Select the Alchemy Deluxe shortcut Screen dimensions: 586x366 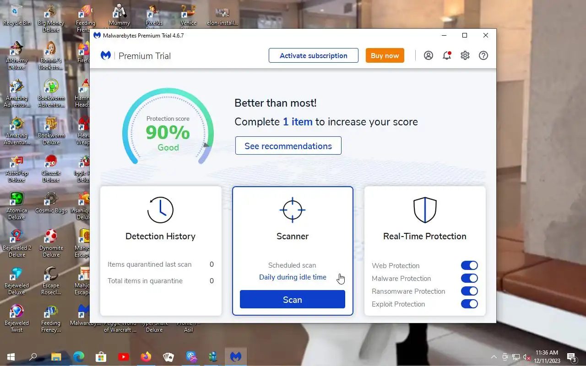17,56
